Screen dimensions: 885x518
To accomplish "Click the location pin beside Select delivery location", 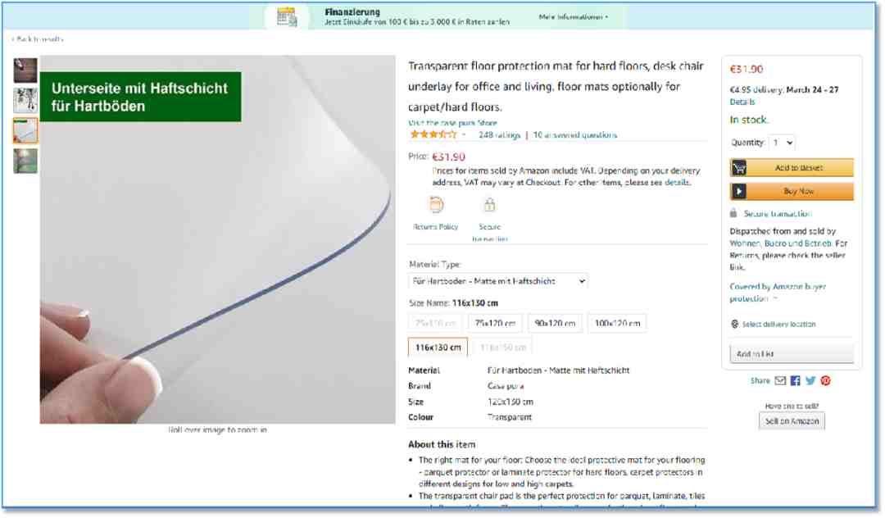I will [x=734, y=324].
